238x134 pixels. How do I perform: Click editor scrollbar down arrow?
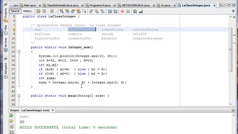coord(231,104)
